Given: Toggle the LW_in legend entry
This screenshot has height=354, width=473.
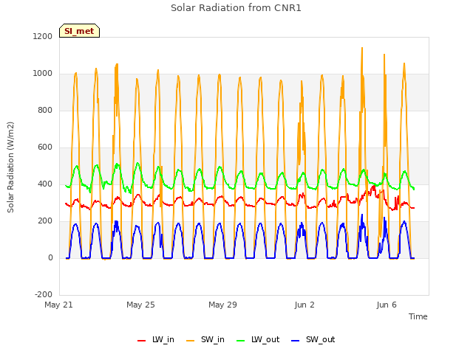Looking at the screenshot, I should click(156, 339).
